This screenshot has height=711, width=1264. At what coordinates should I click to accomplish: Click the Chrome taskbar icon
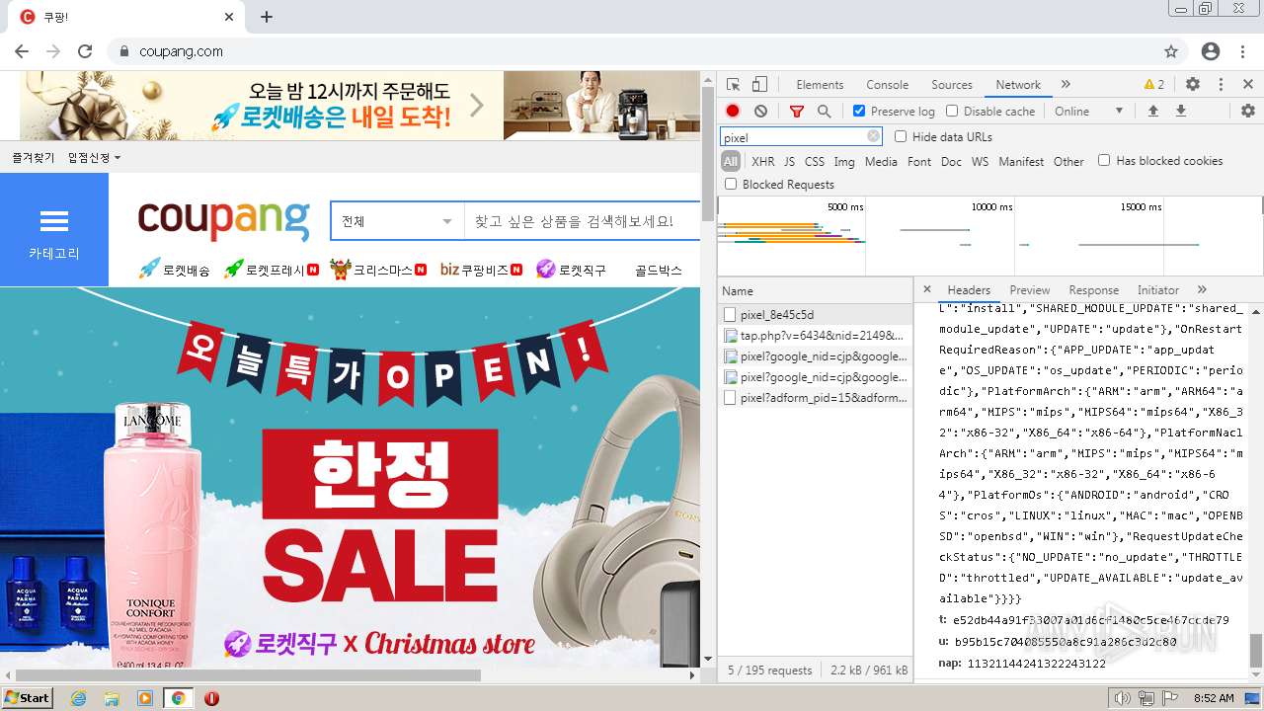(x=178, y=698)
